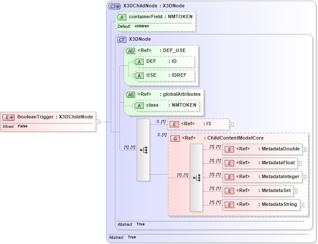
Task: Click the 0..[1] cardinality of ChildContentModelCore
Action: click(162, 135)
